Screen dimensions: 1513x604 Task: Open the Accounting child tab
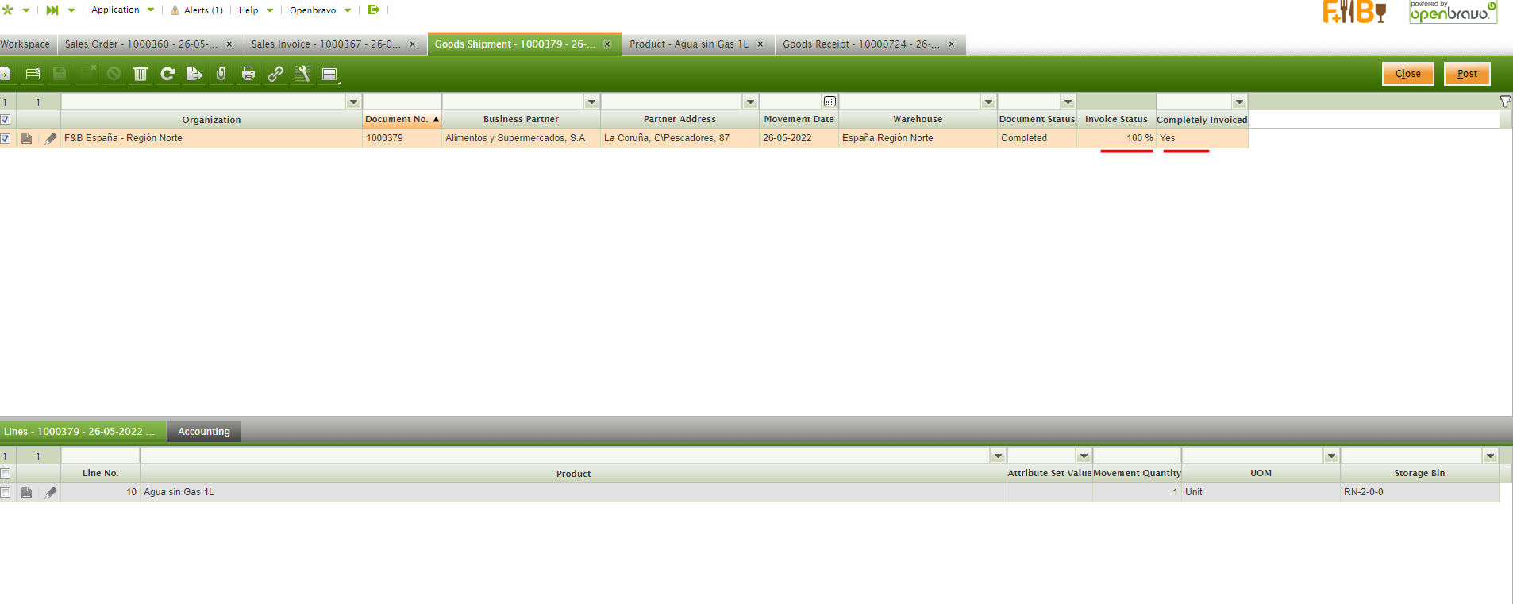tap(204, 432)
